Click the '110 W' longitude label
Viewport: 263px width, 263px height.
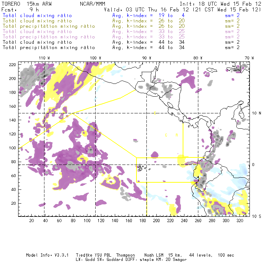pyautogui.click(x=44, y=58)
